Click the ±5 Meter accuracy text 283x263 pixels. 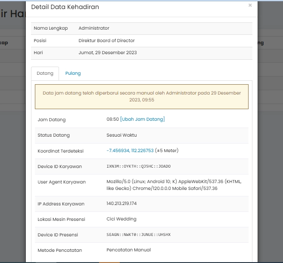coord(167,151)
